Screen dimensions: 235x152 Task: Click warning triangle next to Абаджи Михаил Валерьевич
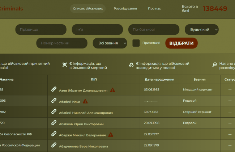pyautogui.click(x=111, y=135)
